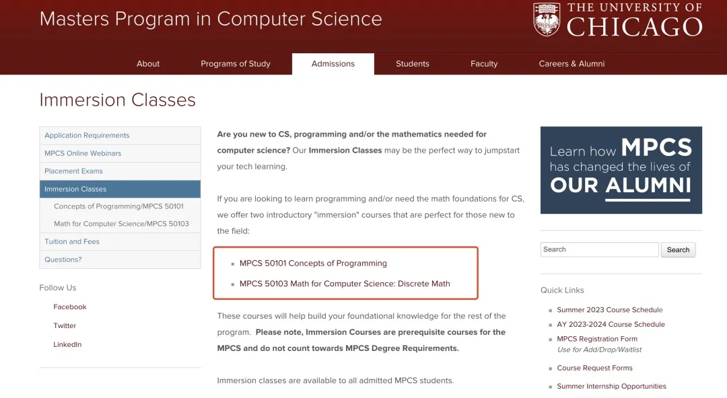Focus the Search text field

(599, 249)
